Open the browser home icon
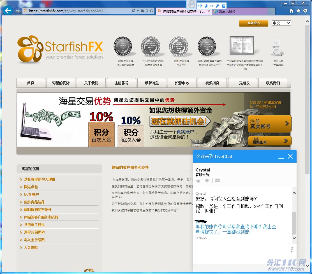This screenshot has height=274, width=312. click(292, 11)
